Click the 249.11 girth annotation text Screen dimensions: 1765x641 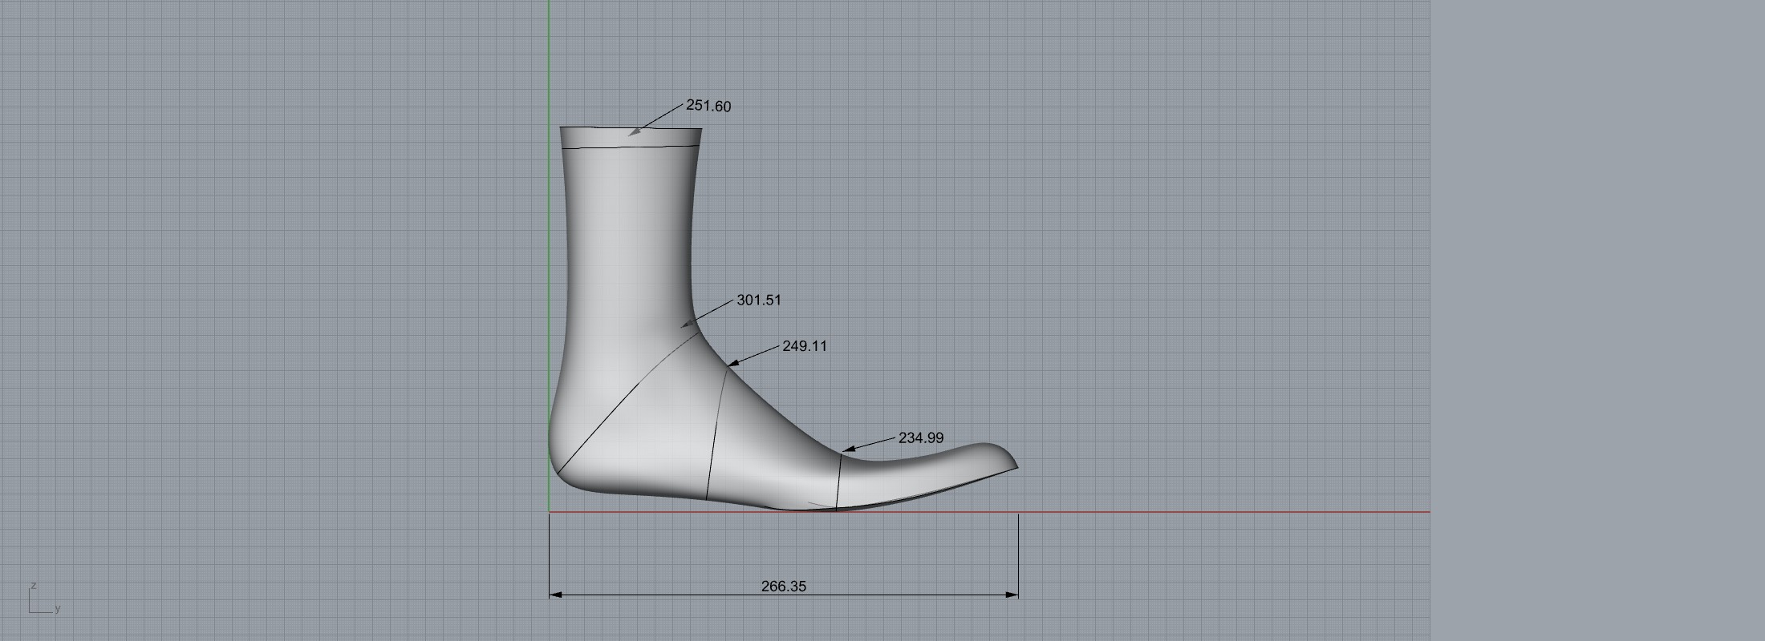click(804, 346)
